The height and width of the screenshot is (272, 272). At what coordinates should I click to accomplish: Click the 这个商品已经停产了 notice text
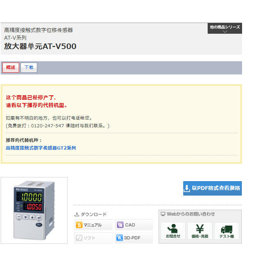click(x=31, y=97)
